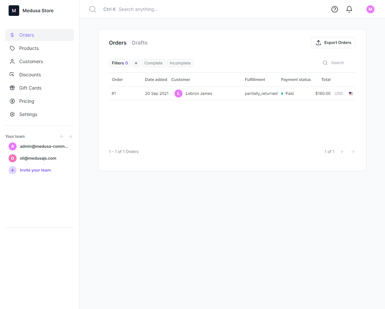Open Gift Cards in the sidebar

[30, 88]
